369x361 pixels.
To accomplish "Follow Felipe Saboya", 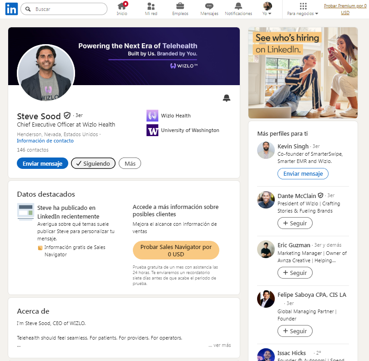I will coord(295,331).
